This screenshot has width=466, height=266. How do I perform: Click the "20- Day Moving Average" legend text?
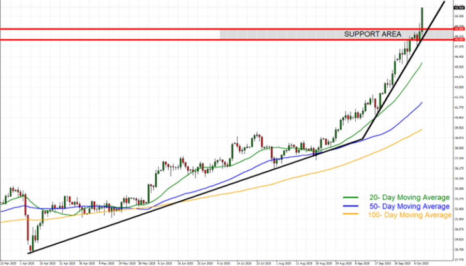tap(409, 198)
